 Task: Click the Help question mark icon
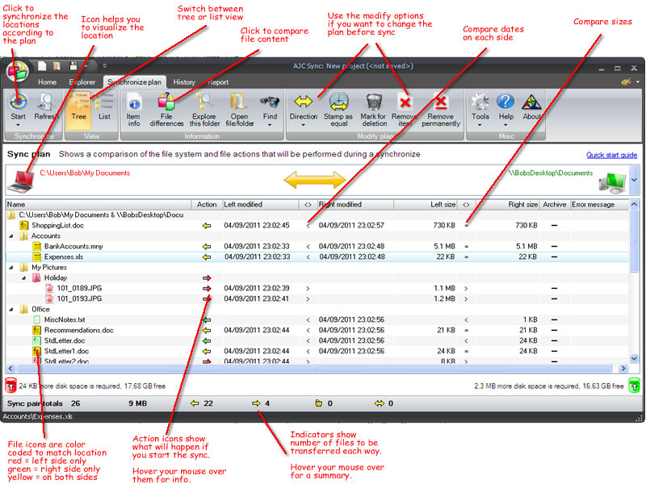pyautogui.click(x=505, y=102)
